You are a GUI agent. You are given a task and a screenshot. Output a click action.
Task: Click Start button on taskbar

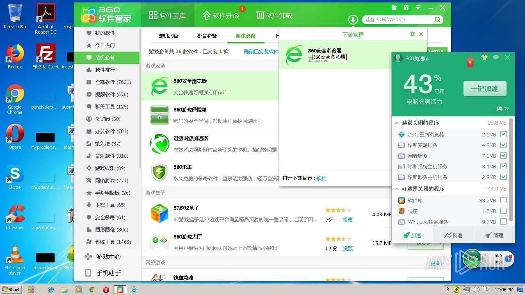click(11, 289)
